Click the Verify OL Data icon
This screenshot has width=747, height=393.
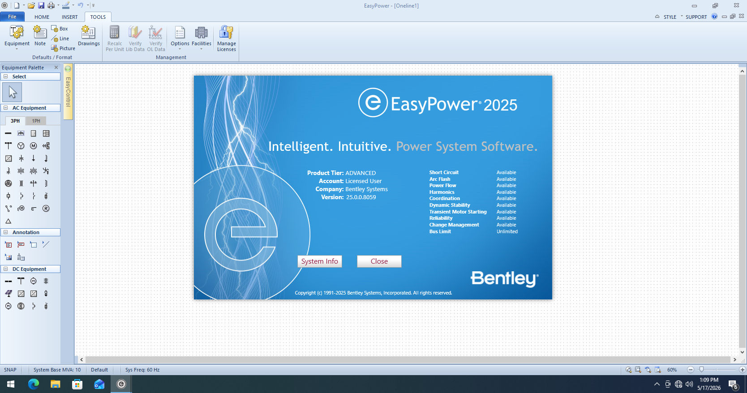point(155,32)
